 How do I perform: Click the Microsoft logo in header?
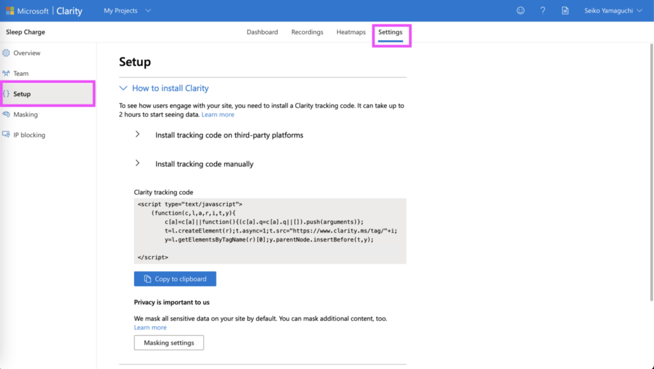click(10, 11)
